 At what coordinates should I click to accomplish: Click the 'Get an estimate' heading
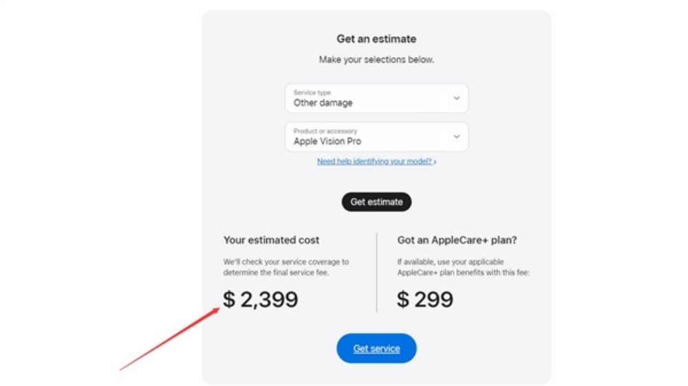point(376,39)
